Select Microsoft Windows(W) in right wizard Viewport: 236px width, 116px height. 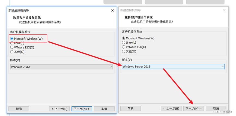point(138,38)
